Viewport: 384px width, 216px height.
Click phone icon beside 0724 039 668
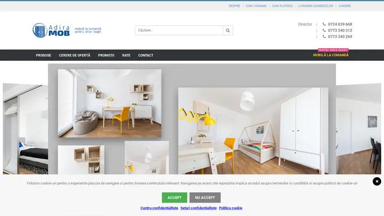[324, 24]
